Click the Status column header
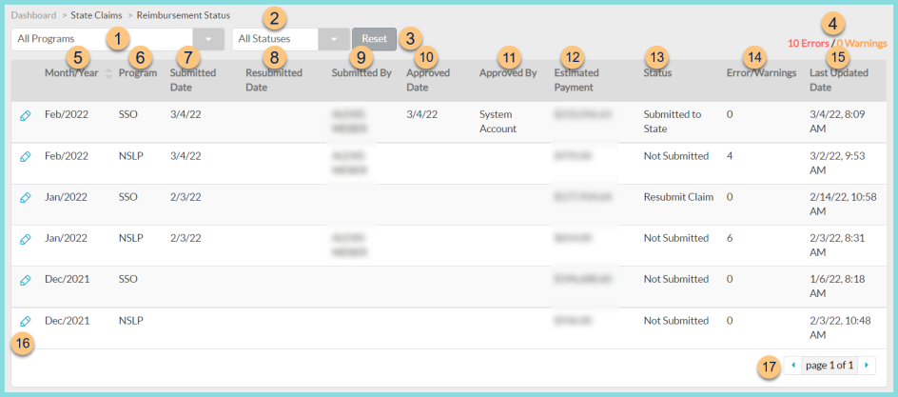 (x=657, y=73)
